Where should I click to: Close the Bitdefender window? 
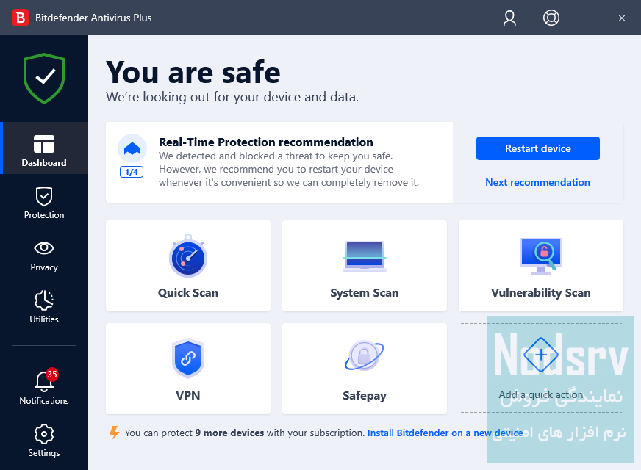pos(622,18)
